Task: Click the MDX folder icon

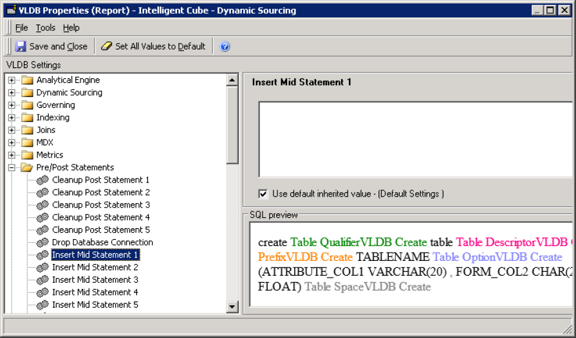Action: click(x=27, y=143)
